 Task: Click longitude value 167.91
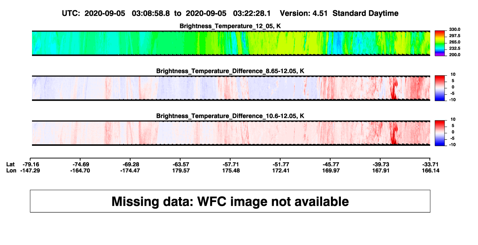(381, 170)
